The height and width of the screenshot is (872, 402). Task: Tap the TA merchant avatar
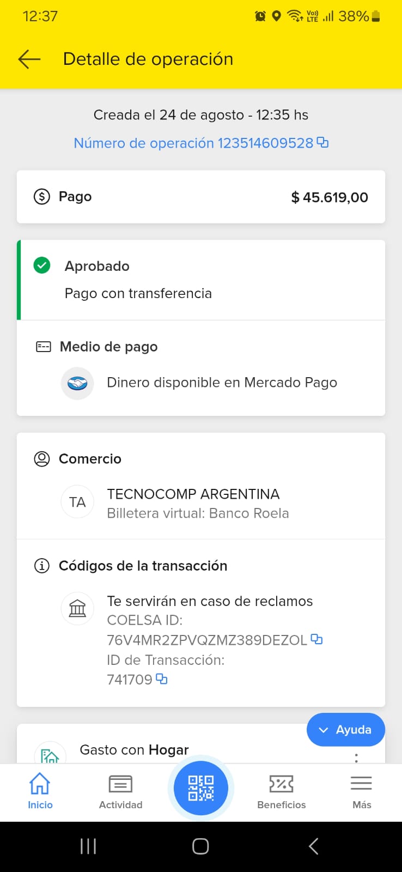click(77, 502)
